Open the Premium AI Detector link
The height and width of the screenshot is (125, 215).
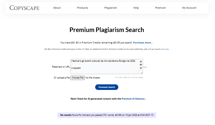(x=134, y=99)
